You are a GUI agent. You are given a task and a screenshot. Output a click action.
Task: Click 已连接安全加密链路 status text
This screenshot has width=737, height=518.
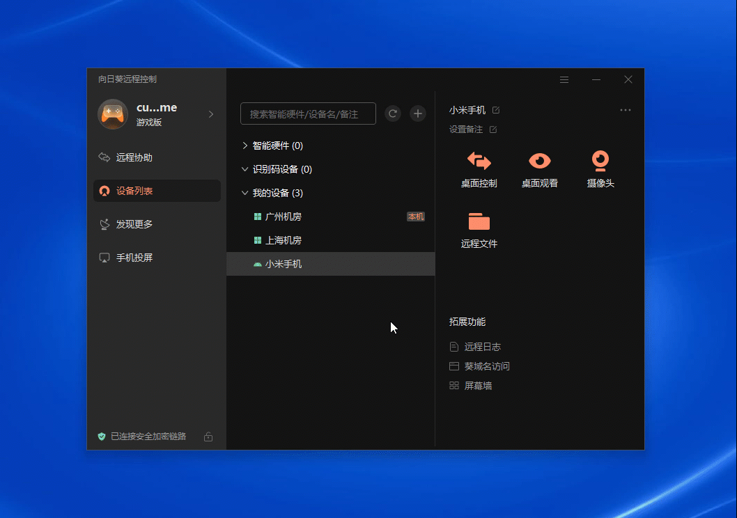pyautogui.click(x=148, y=437)
